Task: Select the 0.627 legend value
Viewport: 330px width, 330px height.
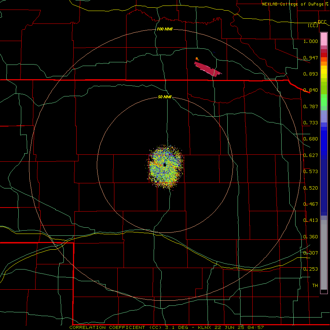Action: coord(311,155)
